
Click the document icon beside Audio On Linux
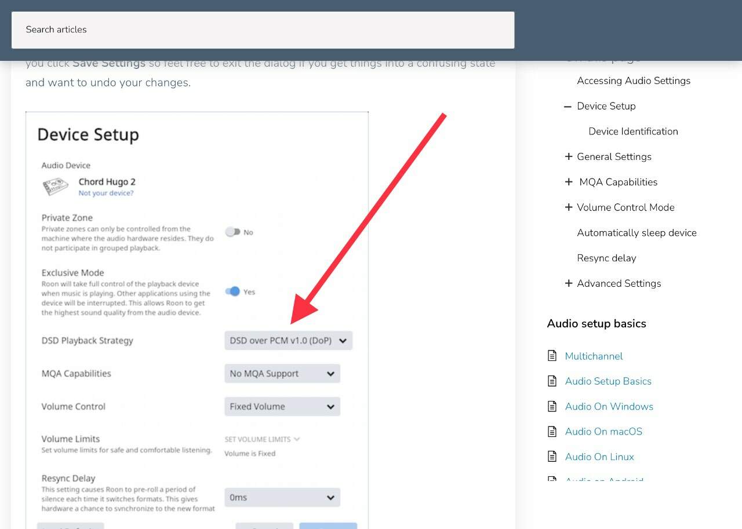(552, 457)
